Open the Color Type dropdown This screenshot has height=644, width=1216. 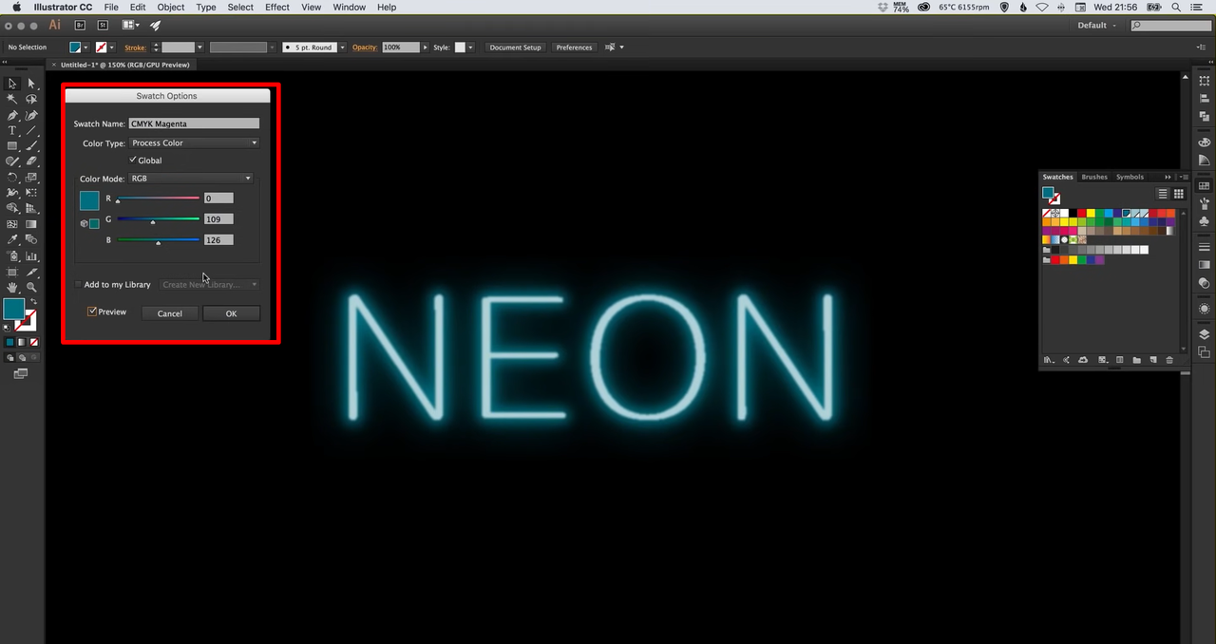tap(194, 143)
